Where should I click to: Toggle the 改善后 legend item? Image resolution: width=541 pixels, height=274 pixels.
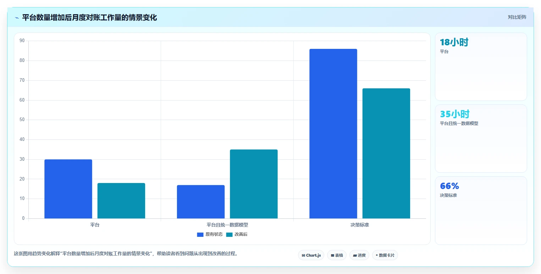(237, 234)
